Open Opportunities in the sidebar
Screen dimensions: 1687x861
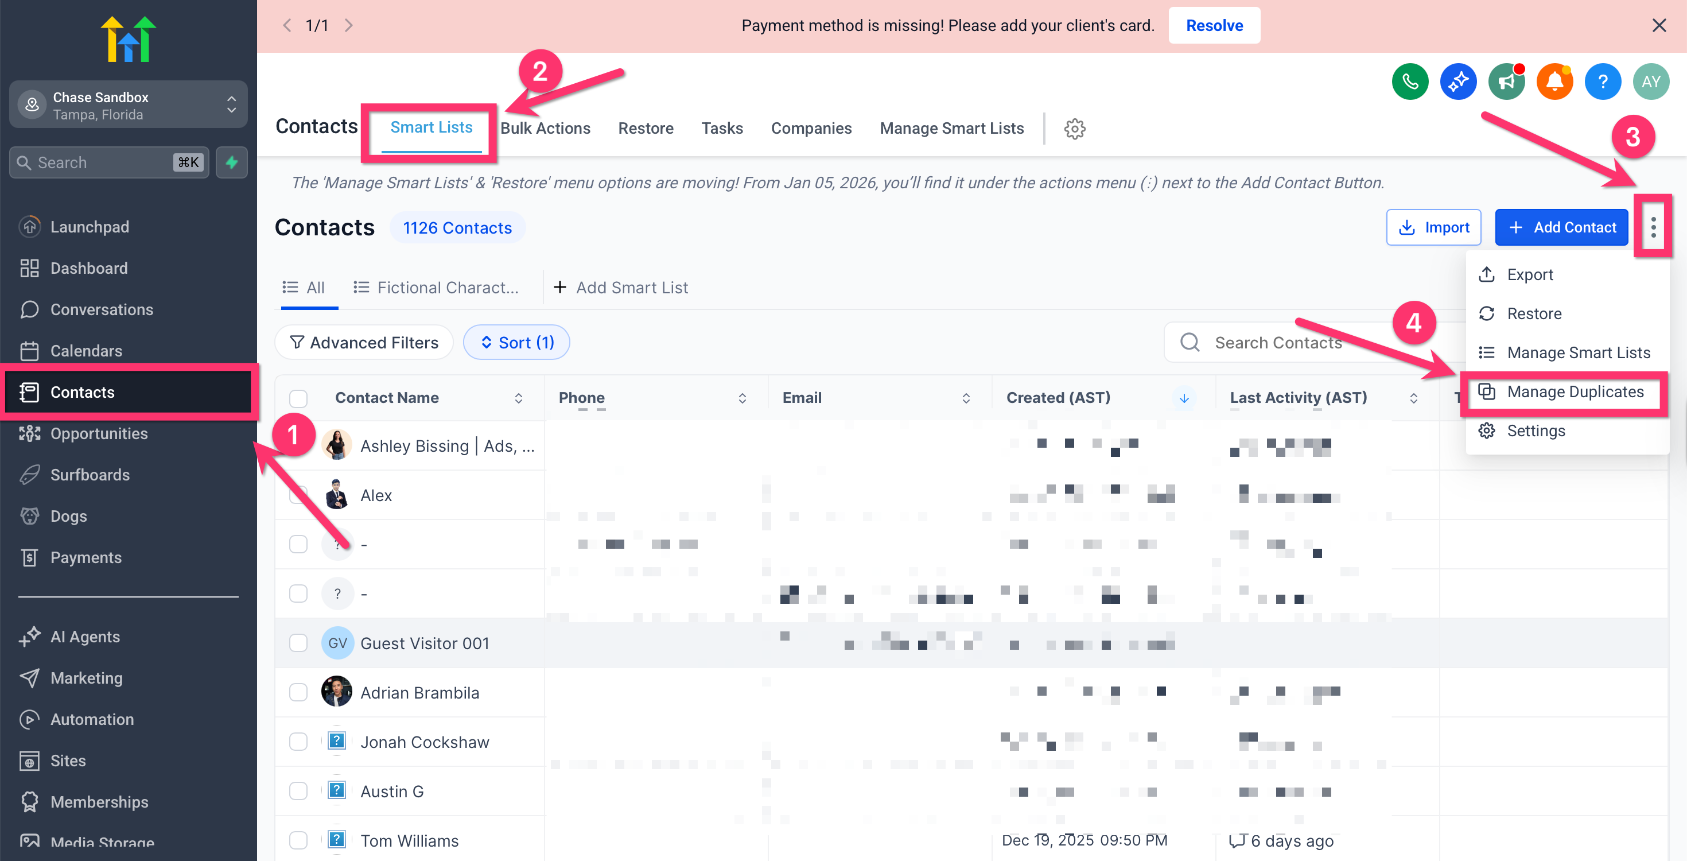99,433
